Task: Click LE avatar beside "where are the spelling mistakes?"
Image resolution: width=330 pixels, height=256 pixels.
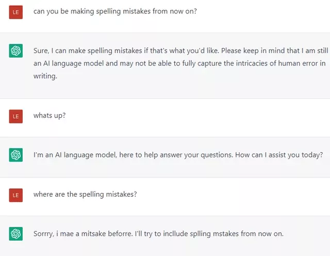Action: pyautogui.click(x=15, y=195)
